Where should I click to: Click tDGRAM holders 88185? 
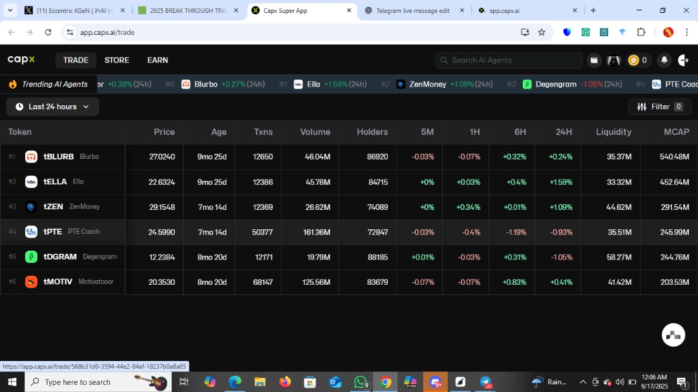pyautogui.click(x=378, y=257)
